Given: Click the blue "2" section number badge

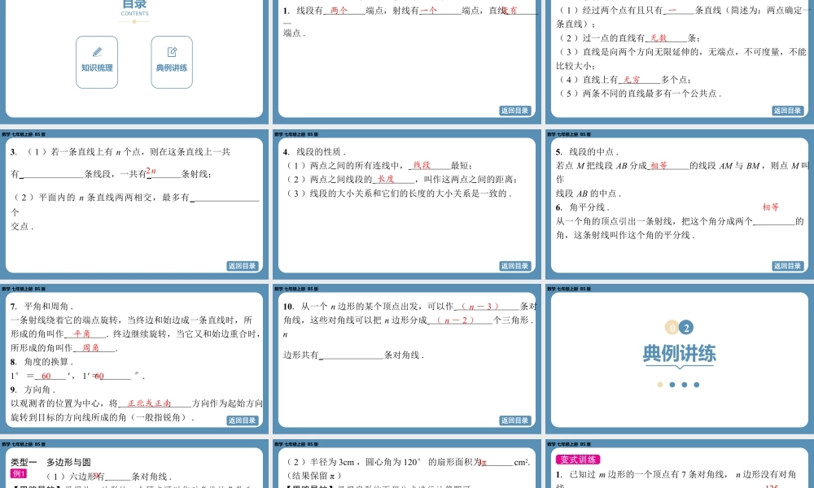Looking at the screenshot, I should point(686,327).
